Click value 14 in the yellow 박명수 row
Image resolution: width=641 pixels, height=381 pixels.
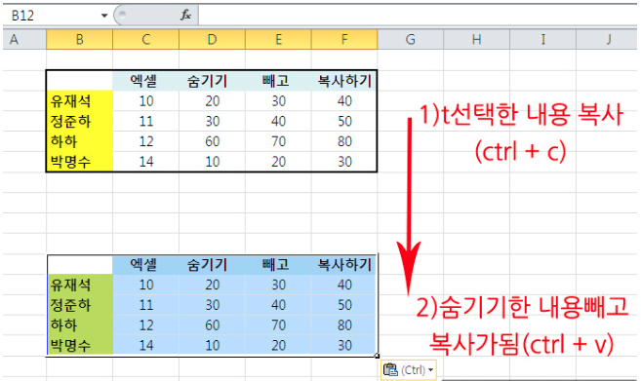tap(146, 162)
